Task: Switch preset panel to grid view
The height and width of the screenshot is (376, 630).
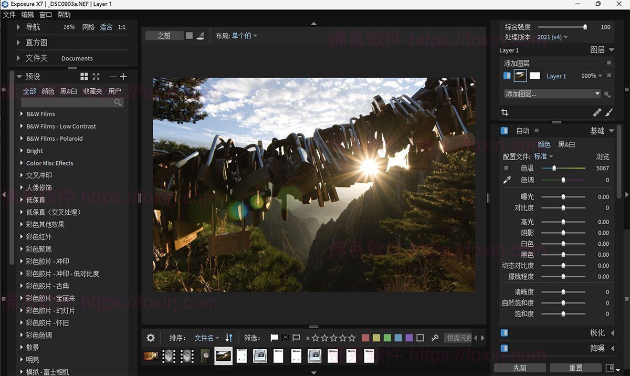Action: click(84, 76)
